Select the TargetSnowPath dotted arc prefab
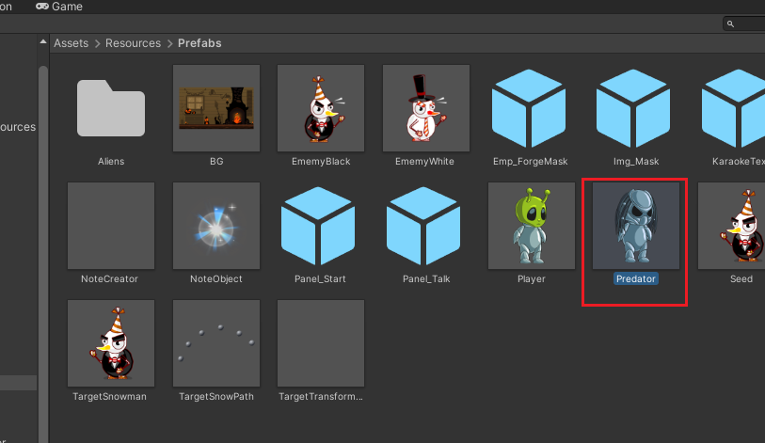Screen dimensions: 765x443 (x=216, y=343)
